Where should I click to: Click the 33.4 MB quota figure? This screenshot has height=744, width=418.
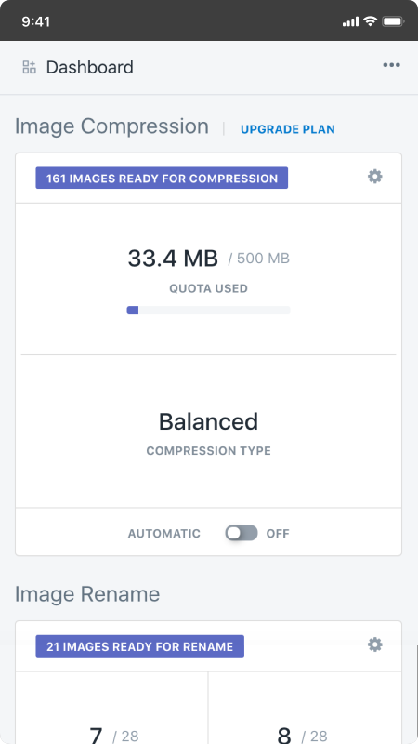coord(173,259)
